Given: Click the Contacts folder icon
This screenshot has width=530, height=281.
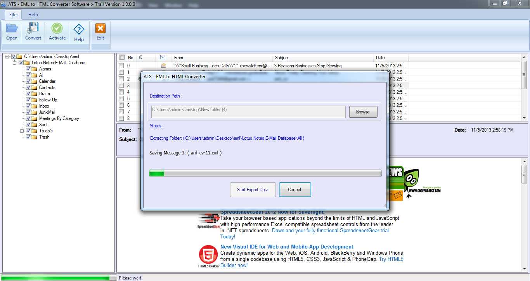Looking at the screenshot, I should [35, 87].
